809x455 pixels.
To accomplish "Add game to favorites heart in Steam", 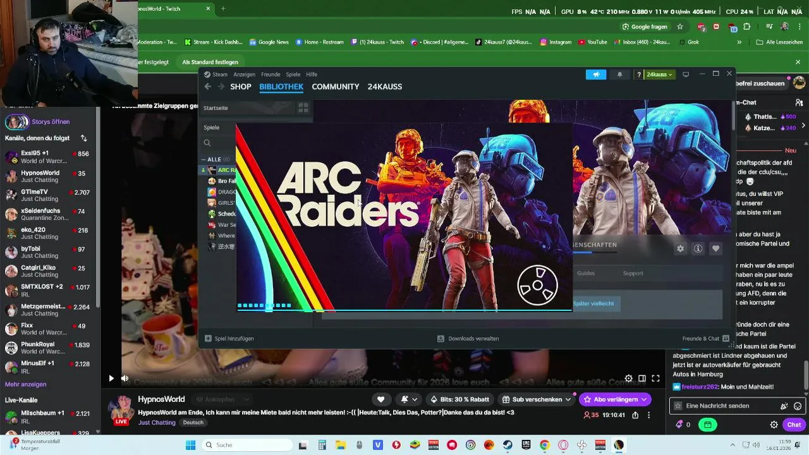I will point(715,248).
